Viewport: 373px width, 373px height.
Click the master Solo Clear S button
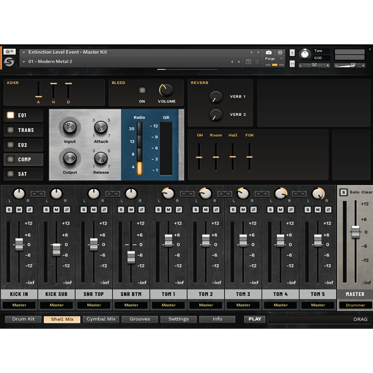click(x=344, y=192)
